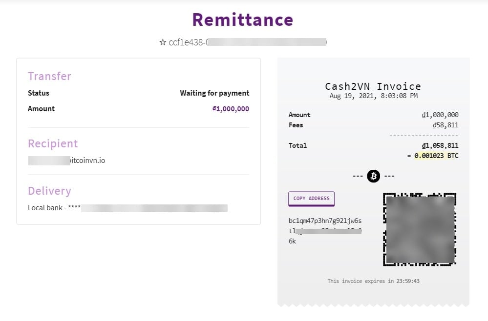The height and width of the screenshot is (321, 488).
Task: Select the bc1qm47p3hn7g92ljw6s address text
Action: [x=325, y=221]
